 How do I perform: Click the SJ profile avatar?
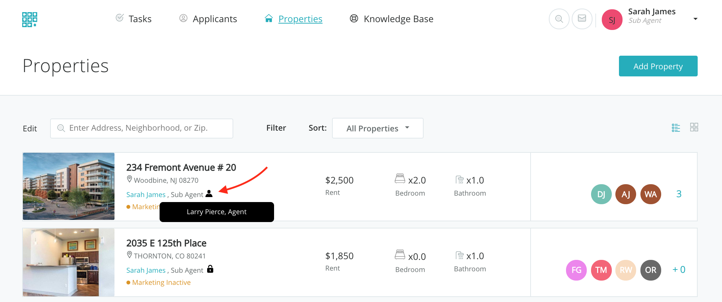[x=612, y=20]
